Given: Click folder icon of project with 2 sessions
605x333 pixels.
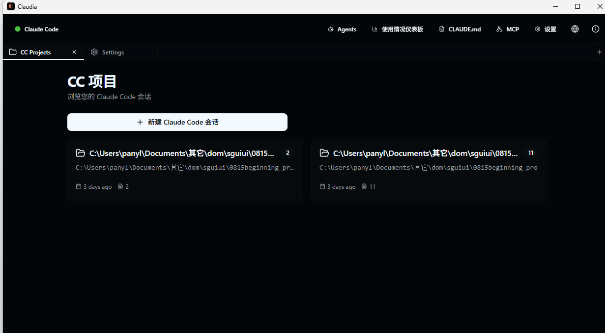Looking at the screenshot, I should click(x=81, y=153).
